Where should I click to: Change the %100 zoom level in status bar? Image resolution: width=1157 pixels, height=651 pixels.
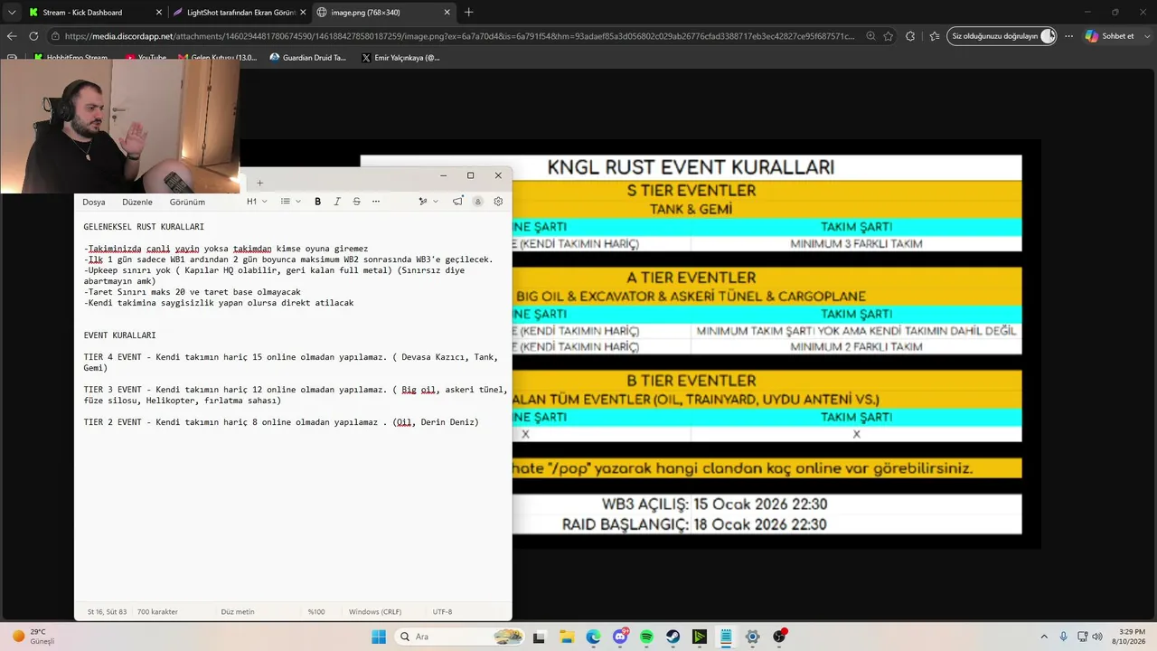[316, 612]
